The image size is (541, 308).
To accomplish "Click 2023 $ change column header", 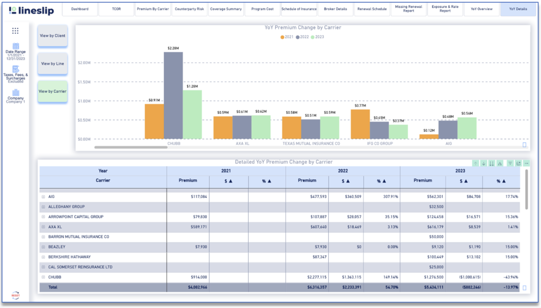I will (464, 181).
